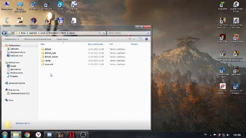Image resolution: width=246 pixels, height=138 pixels.
Task: Select the Панель управления desktop icon
Action: 20,7
